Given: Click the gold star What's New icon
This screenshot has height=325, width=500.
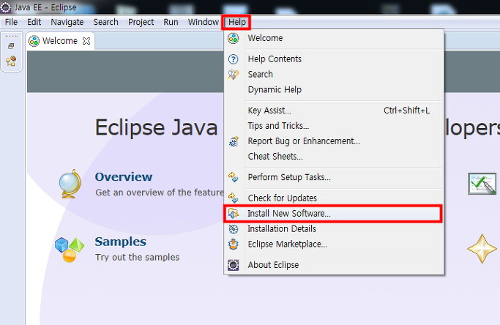Looking at the screenshot, I should pyautogui.click(x=482, y=249).
